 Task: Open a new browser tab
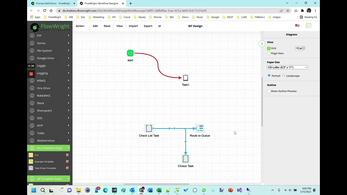click(x=130, y=3)
